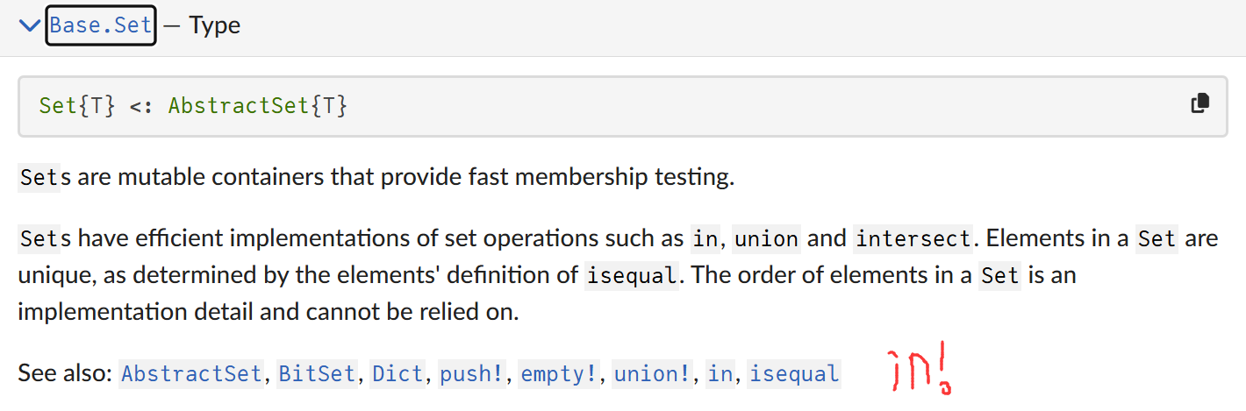Copy the Set{T} code block
The height and width of the screenshot is (411, 1246).
pos(1199,103)
